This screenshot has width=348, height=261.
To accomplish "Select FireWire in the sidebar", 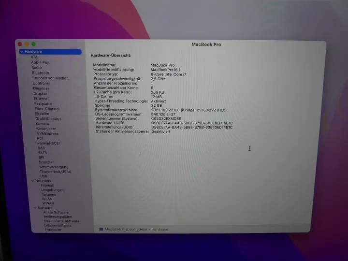I will (x=42, y=114).
